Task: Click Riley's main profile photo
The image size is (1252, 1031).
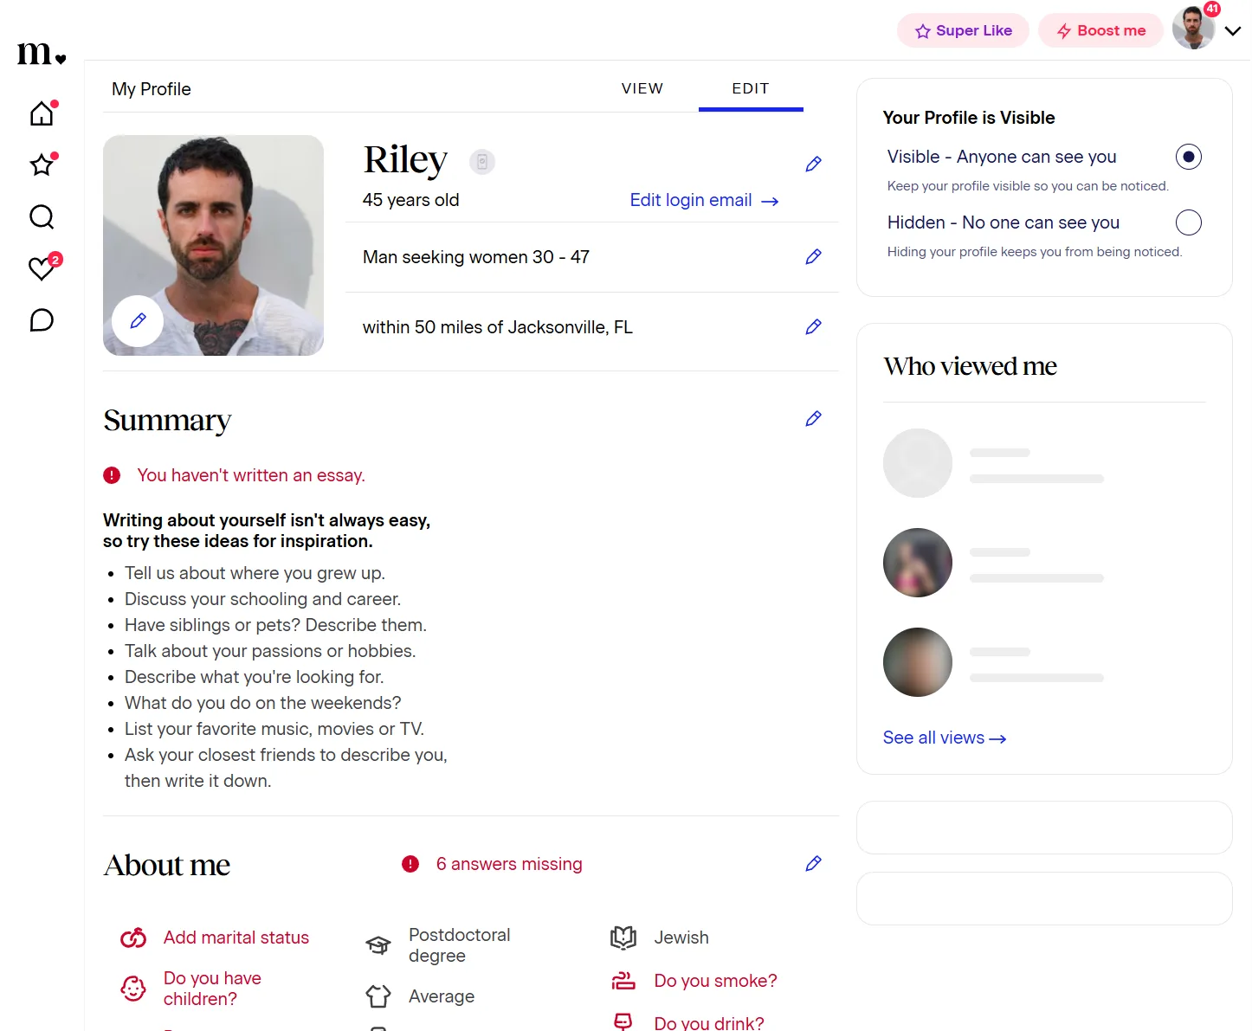Action: [213, 245]
